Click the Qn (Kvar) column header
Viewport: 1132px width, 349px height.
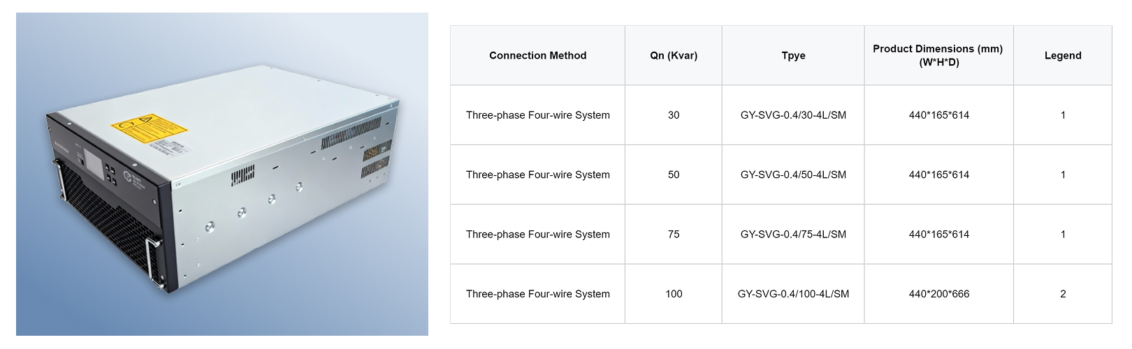click(x=674, y=56)
